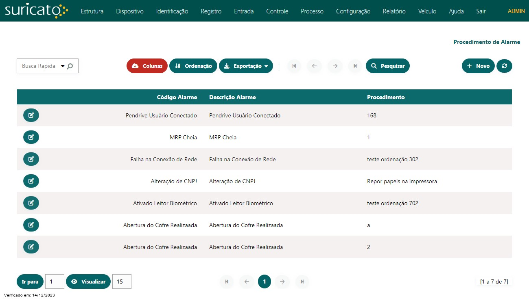
Task: Click the '[1 a 7 de 7]' record count
Action: tap(494, 282)
